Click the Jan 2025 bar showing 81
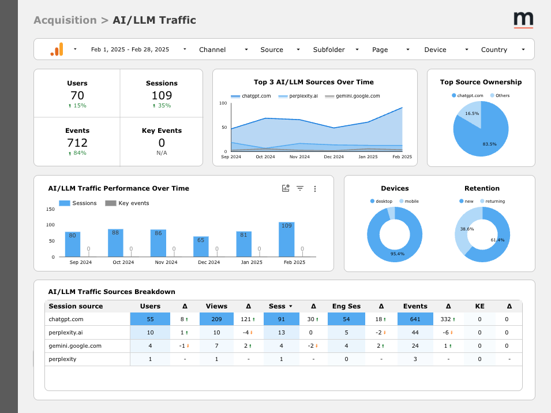 (244, 244)
